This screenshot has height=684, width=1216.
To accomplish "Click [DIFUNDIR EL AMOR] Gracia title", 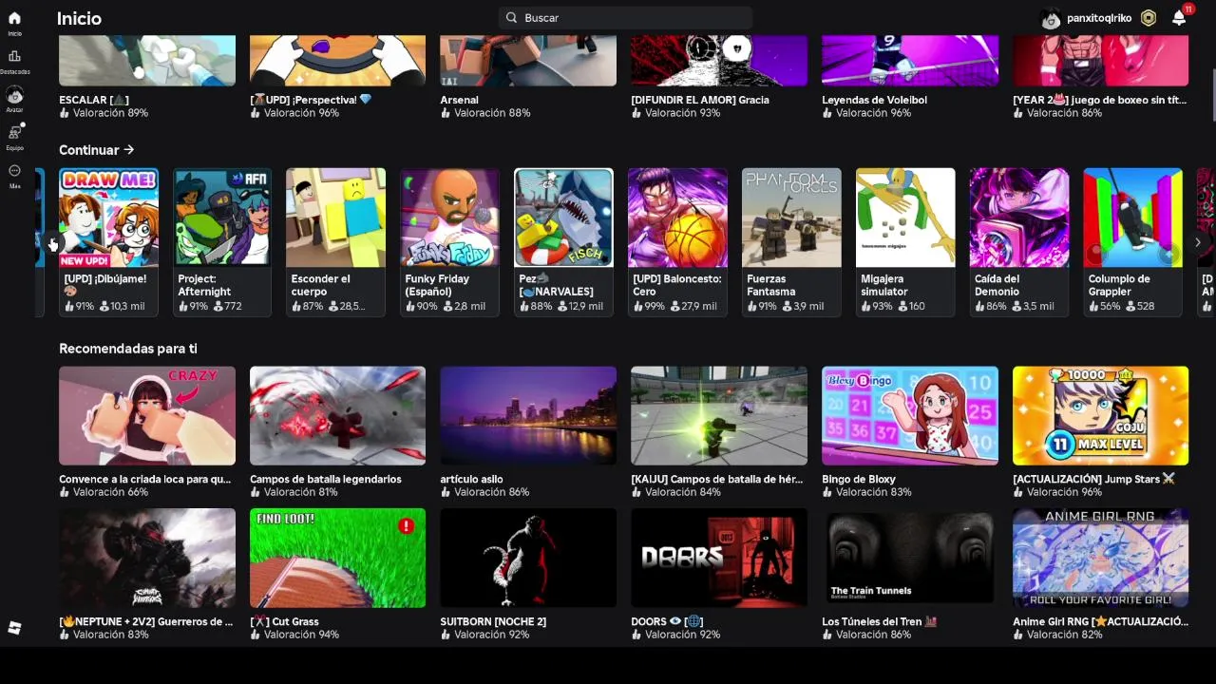I will [700, 100].
